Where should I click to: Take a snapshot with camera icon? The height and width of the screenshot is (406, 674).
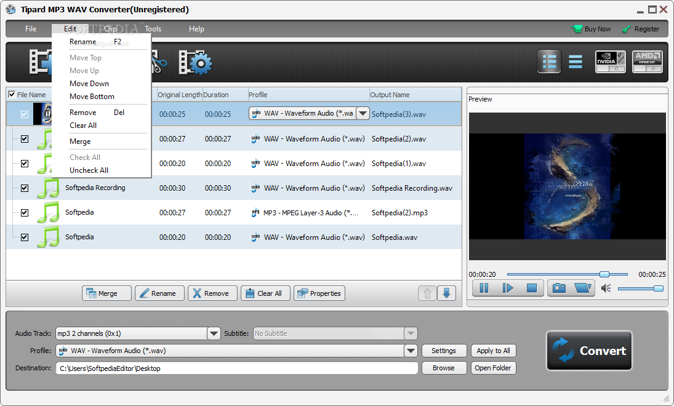pyautogui.click(x=560, y=288)
